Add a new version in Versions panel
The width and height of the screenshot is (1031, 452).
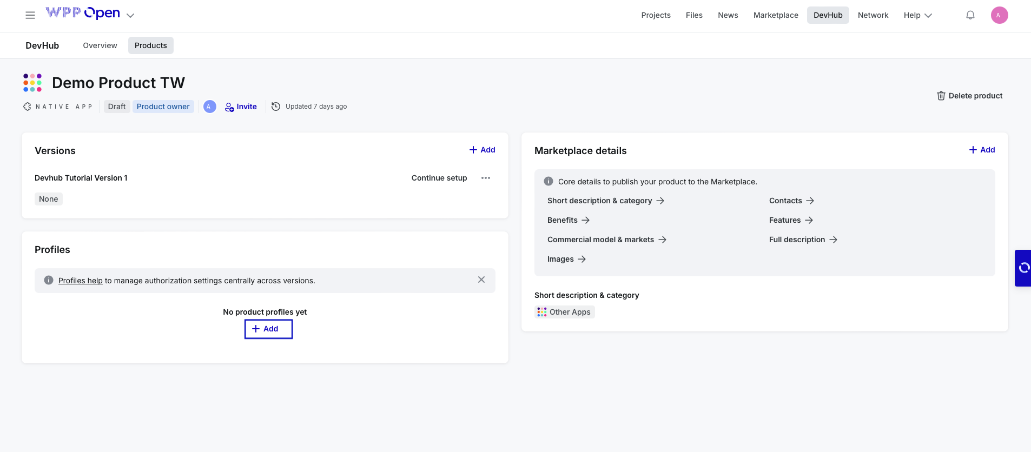[482, 150]
